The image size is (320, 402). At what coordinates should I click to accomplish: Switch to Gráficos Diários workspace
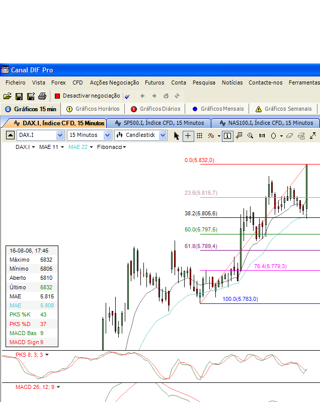[x=155, y=109]
